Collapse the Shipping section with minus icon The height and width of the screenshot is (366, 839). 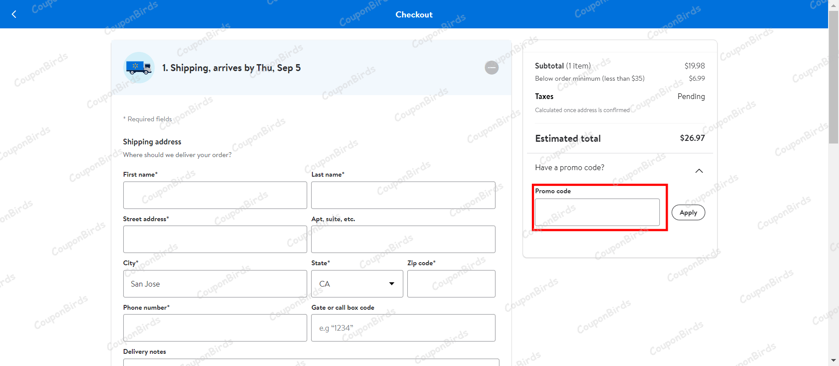coord(492,68)
